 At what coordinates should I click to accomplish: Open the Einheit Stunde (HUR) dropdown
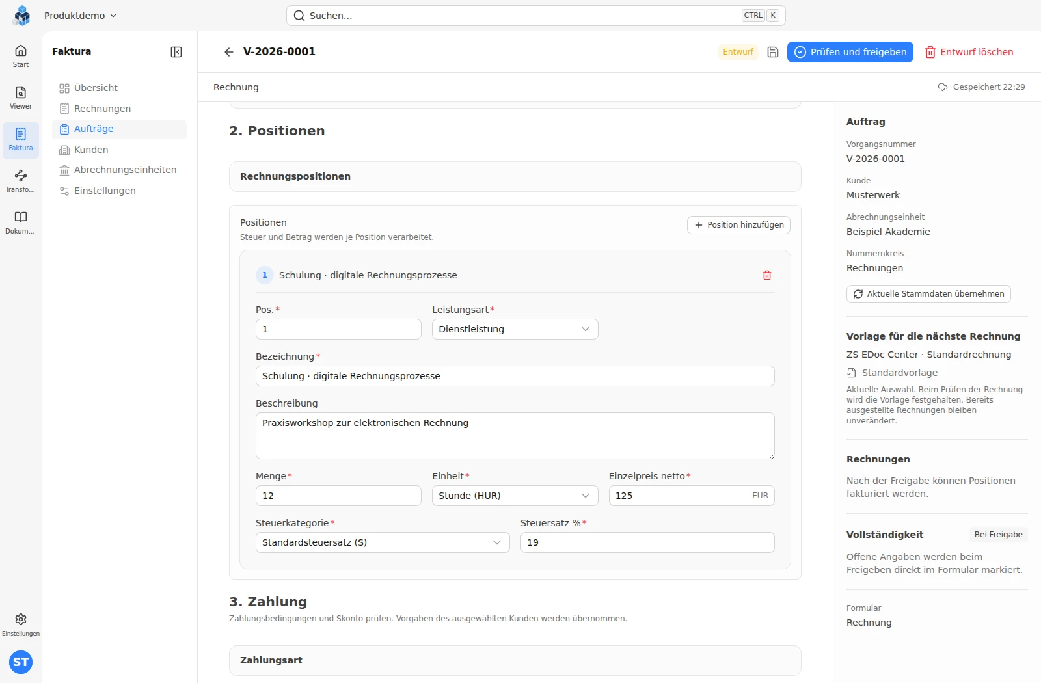(x=515, y=496)
